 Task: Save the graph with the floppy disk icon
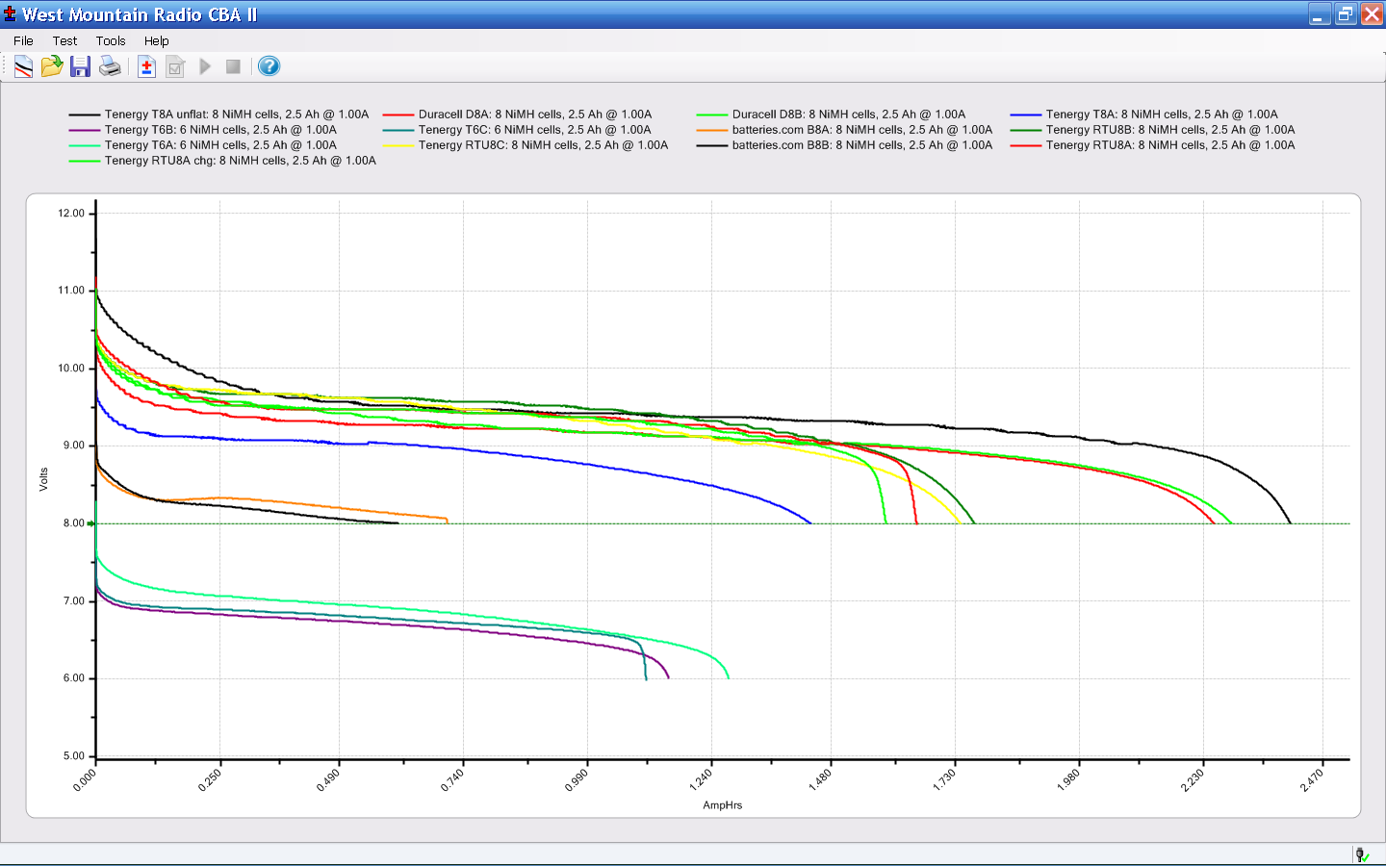(x=81, y=66)
